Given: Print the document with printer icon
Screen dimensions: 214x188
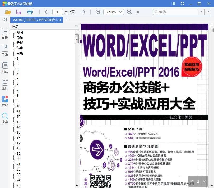Looking at the screenshot, I should click(x=30, y=12).
